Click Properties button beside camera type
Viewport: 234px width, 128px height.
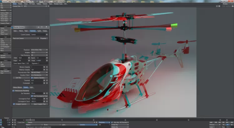(44, 38)
